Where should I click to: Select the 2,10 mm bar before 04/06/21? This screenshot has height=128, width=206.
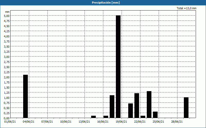[25, 96]
